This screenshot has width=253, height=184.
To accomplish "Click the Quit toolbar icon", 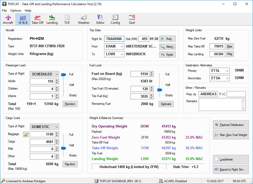I will (x=132, y=19).
